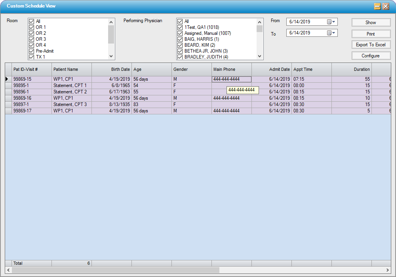396x277 pixels.
Task: Sort by Appt Time column header
Action: pyautogui.click(x=311, y=70)
